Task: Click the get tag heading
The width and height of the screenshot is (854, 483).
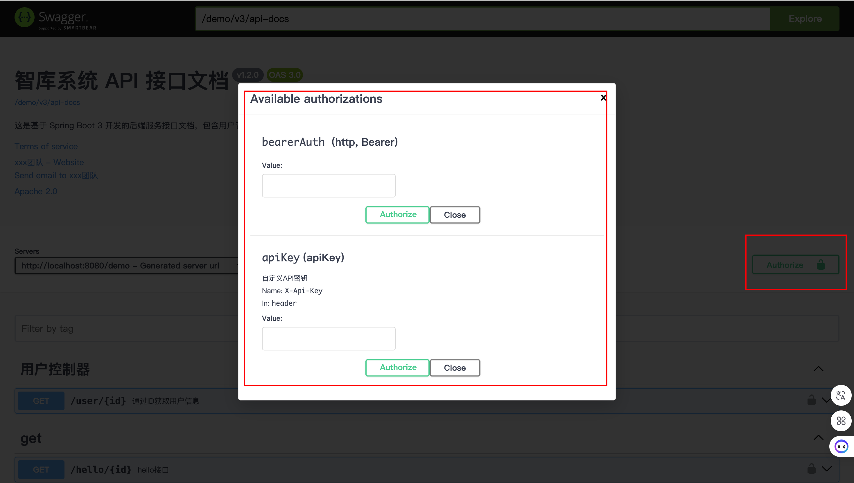Action: 31,439
